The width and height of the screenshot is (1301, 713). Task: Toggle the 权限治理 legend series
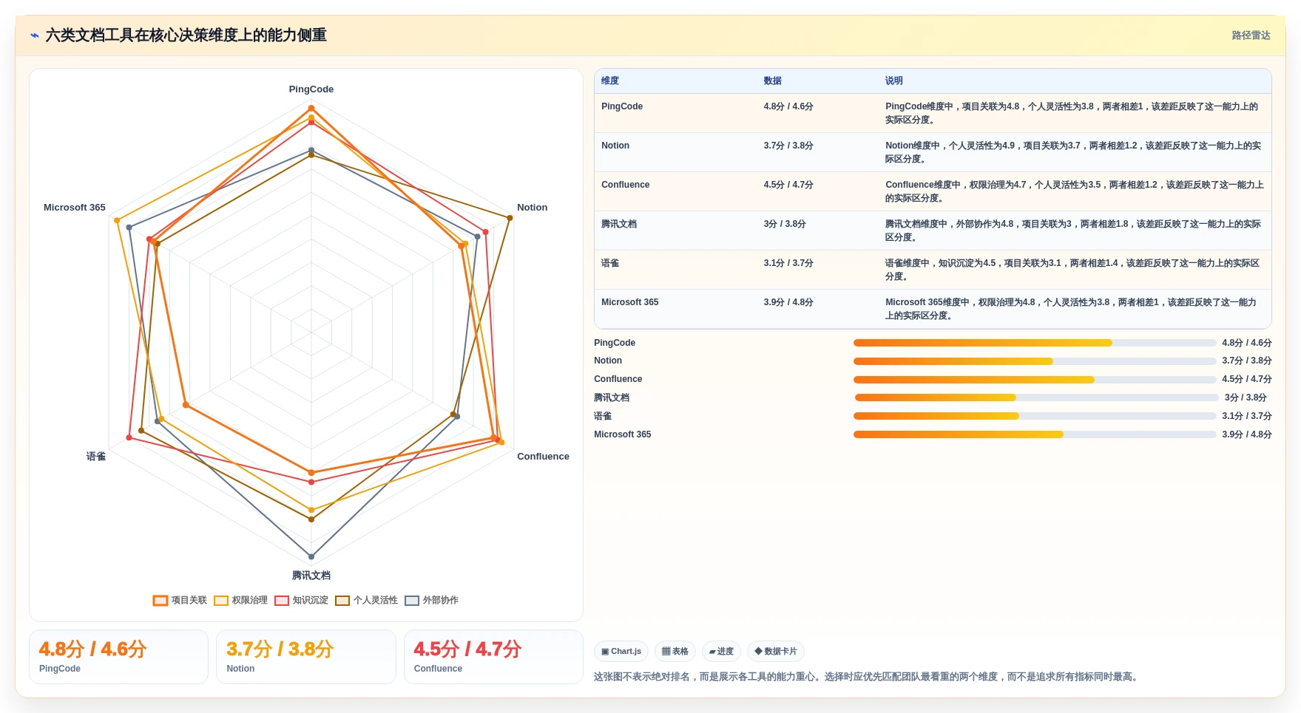tap(240, 600)
